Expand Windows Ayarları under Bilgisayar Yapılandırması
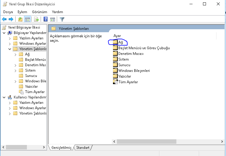The width and height of the screenshot is (226, 156). [x=10, y=44]
